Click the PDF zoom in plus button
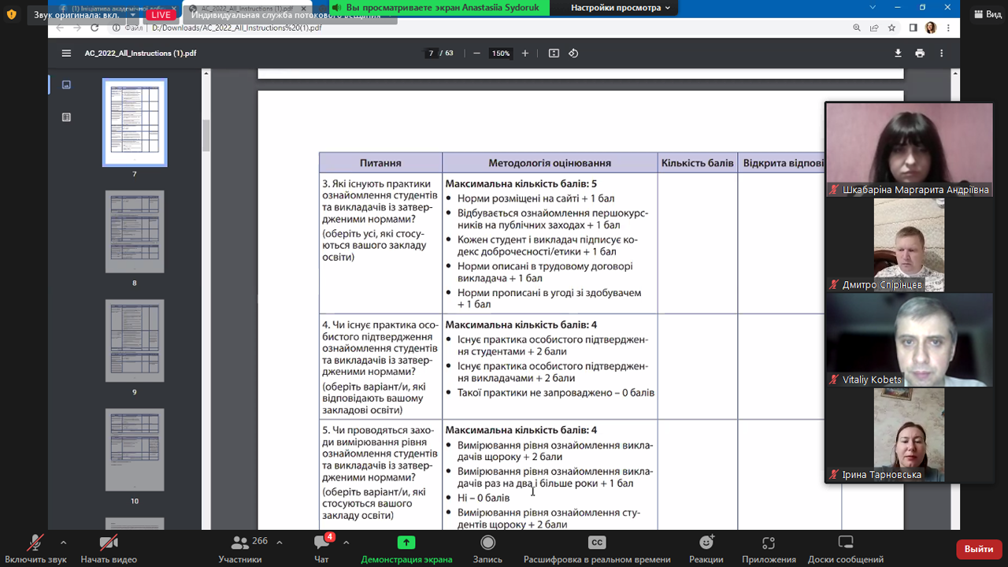The image size is (1008, 567). (x=525, y=54)
